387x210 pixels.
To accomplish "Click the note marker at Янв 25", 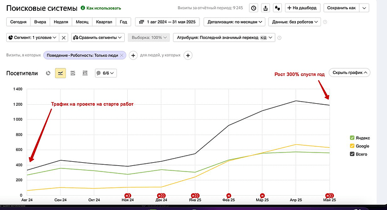I will (195, 196).
